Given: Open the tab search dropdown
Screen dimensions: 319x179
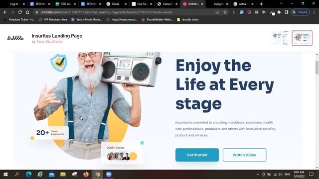Looking at the screenshot, I should tap(281, 3).
